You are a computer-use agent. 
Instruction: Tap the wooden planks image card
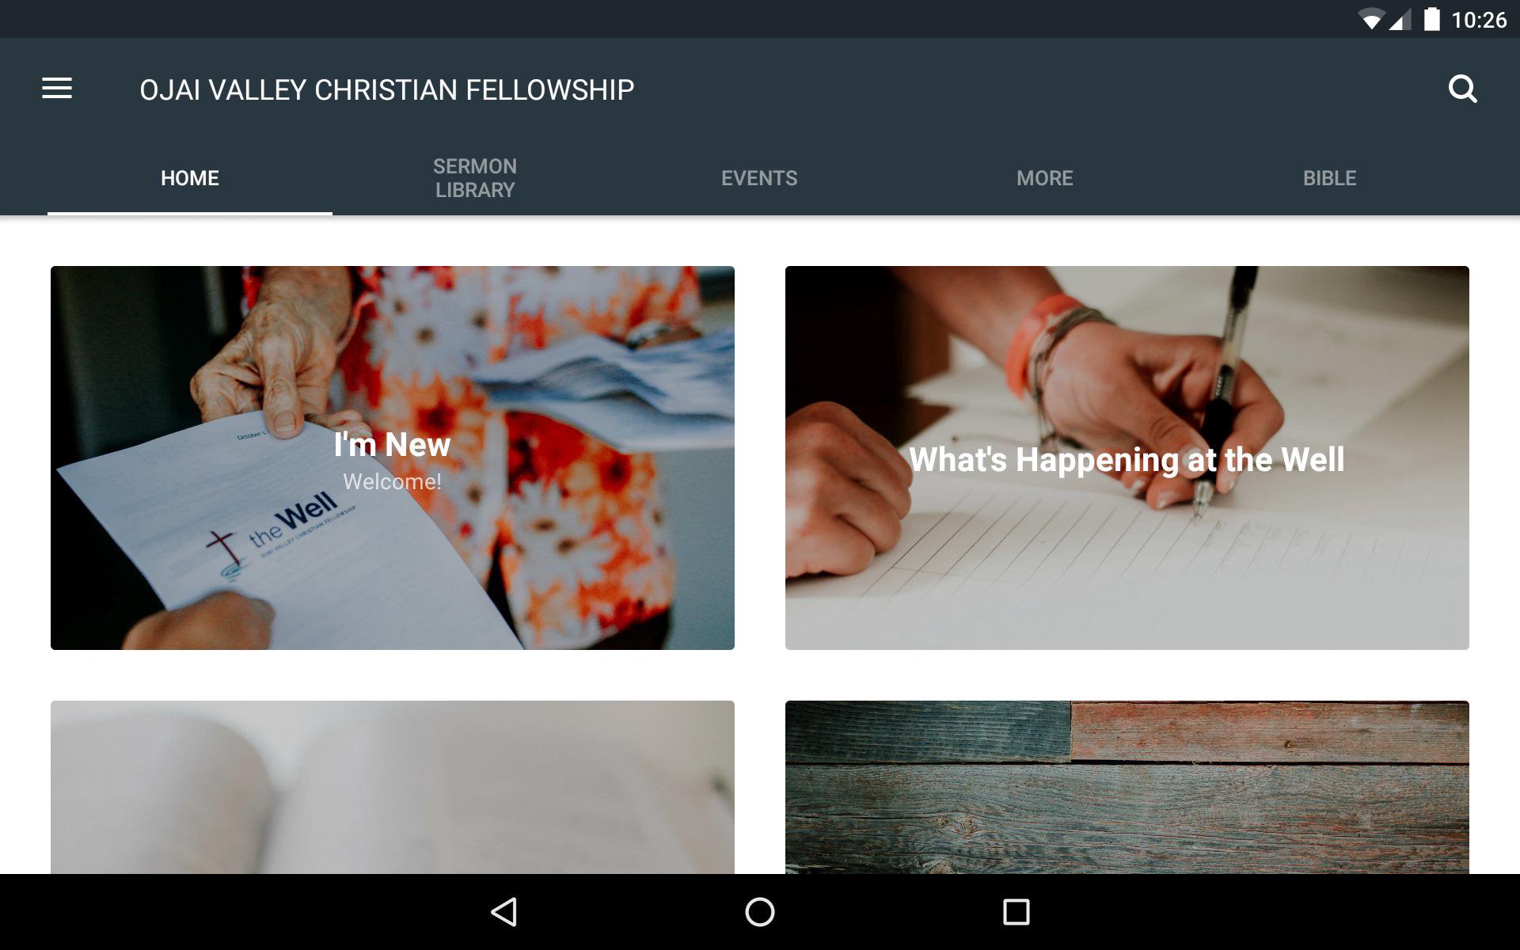[1127, 787]
